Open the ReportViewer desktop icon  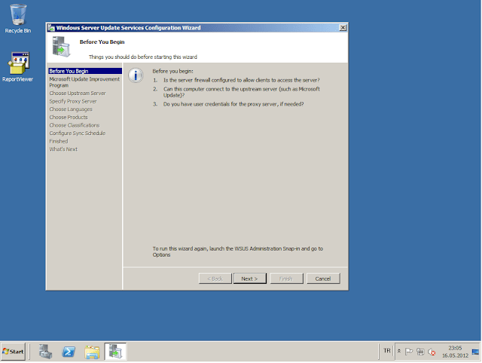(x=17, y=65)
